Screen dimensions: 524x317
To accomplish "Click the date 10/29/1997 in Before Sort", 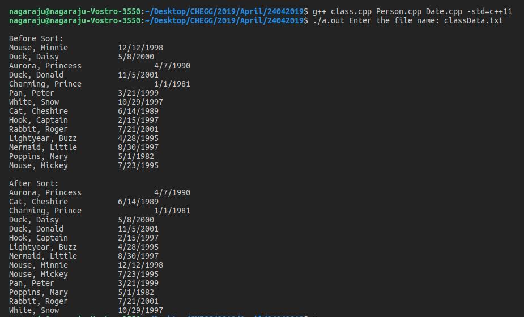I will pyautogui.click(x=140, y=102).
